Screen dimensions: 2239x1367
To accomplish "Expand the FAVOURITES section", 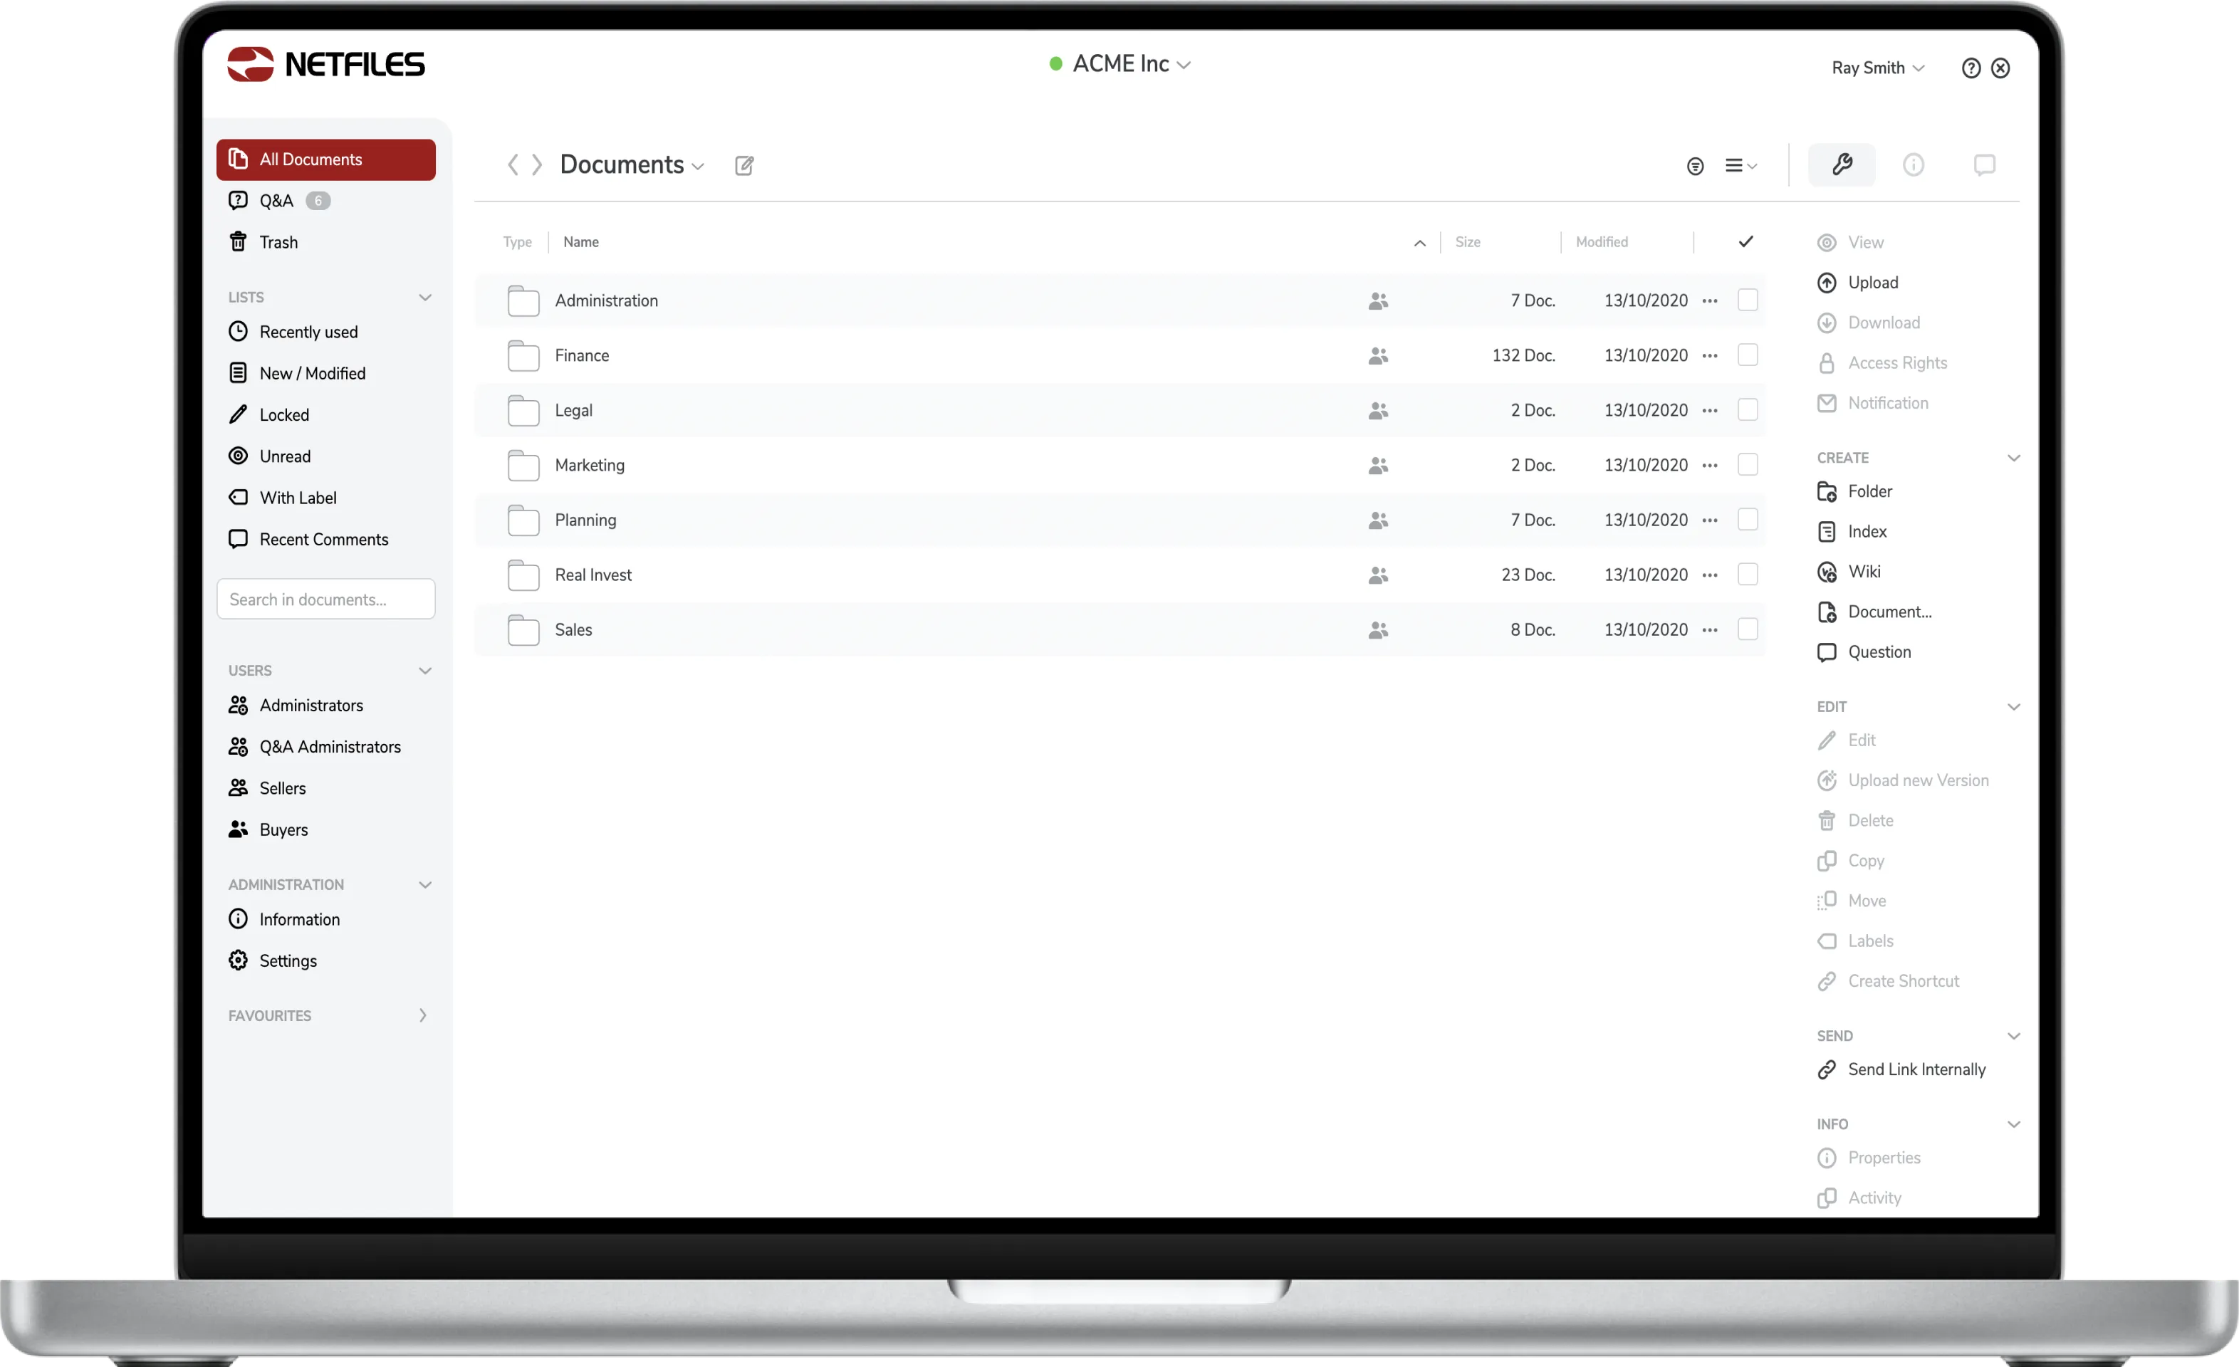I will pos(422,1015).
